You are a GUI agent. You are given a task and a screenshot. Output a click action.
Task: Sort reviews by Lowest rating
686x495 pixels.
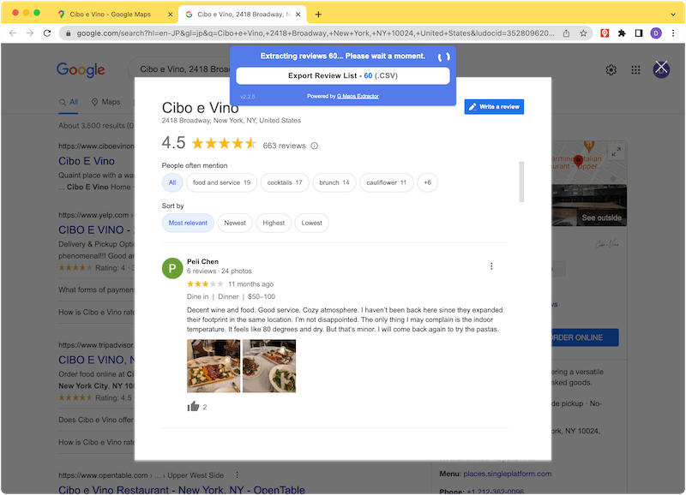311,223
